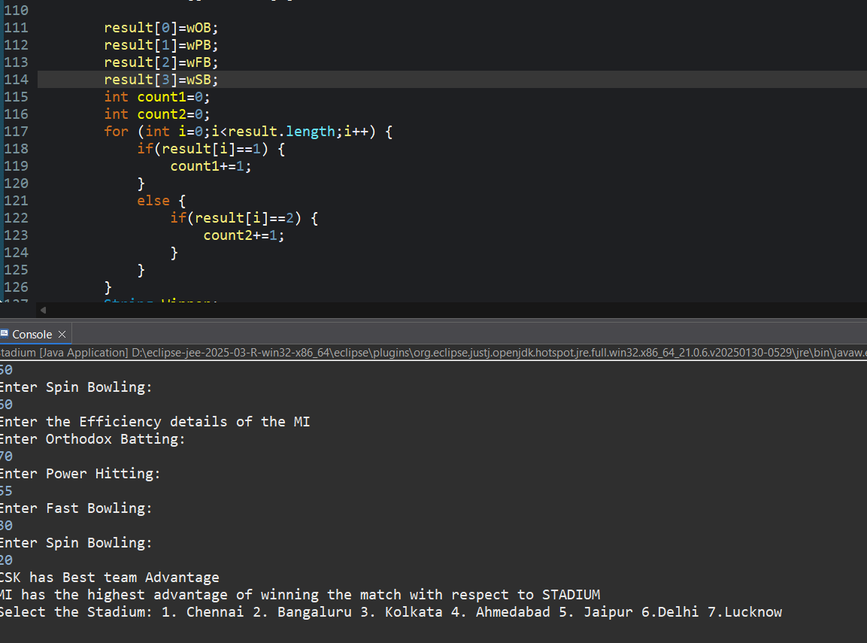Click the Enter Spin Bowling console text

pyautogui.click(x=75, y=542)
